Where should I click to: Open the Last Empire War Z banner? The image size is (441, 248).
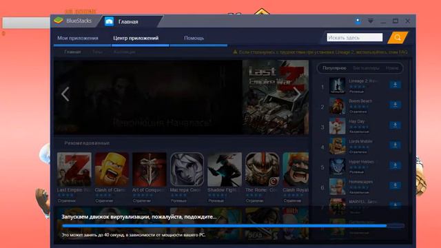(276, 97)
